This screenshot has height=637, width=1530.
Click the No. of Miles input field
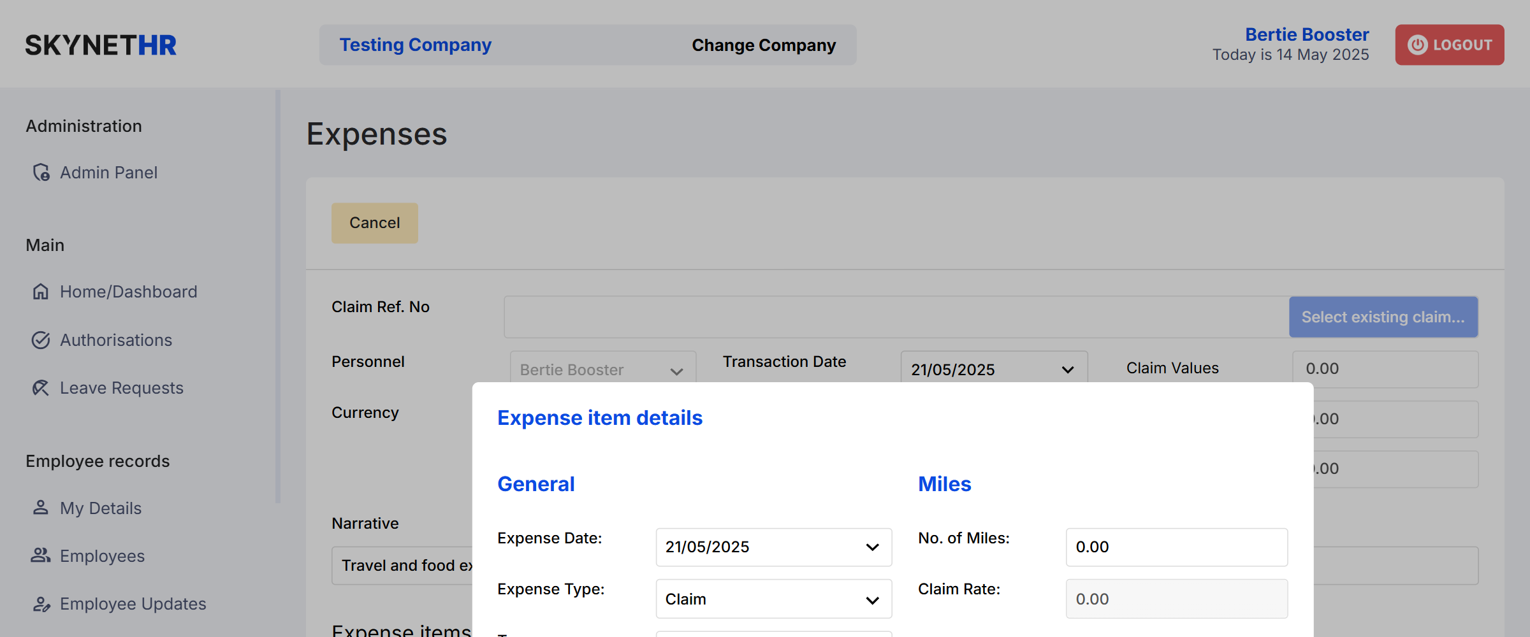coord(1176,547)
